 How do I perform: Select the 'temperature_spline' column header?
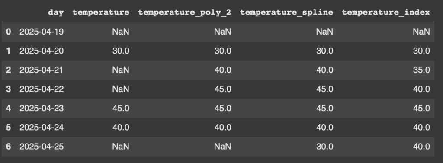point(286,13)
